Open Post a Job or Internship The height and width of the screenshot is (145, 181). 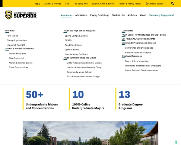[137, 61]
